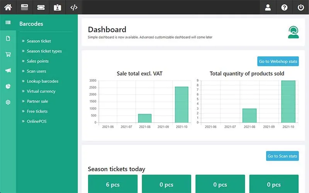Select OnlinePOS menu item
The image size is (309, 193).
click(37, 121)
